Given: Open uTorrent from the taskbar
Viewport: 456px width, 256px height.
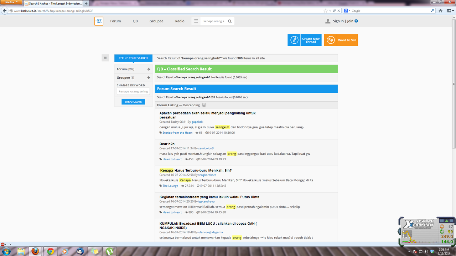Looking at the screenshot, I should (110, 251).
